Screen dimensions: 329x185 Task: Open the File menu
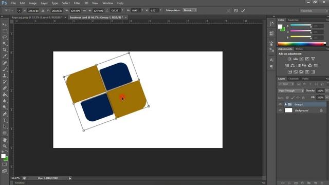13,3
